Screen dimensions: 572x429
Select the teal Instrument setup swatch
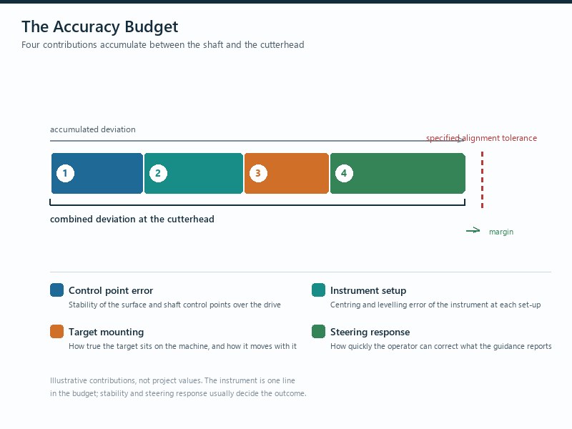(x=318, y=290)
